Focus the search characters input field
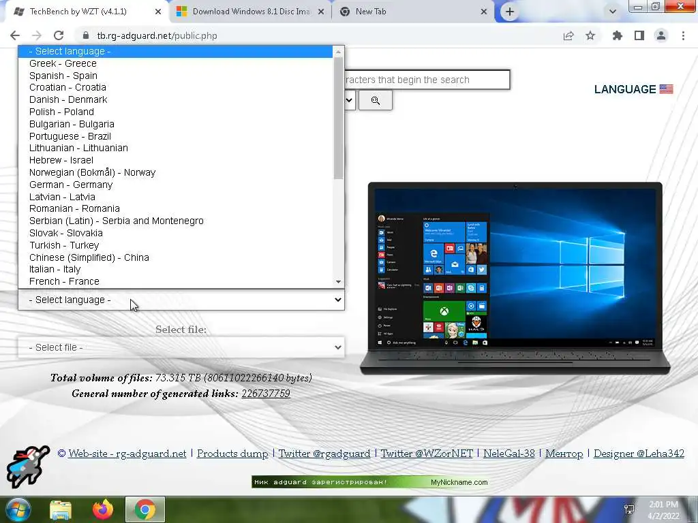This screenshot has width=698, height=523. [427, 80]
